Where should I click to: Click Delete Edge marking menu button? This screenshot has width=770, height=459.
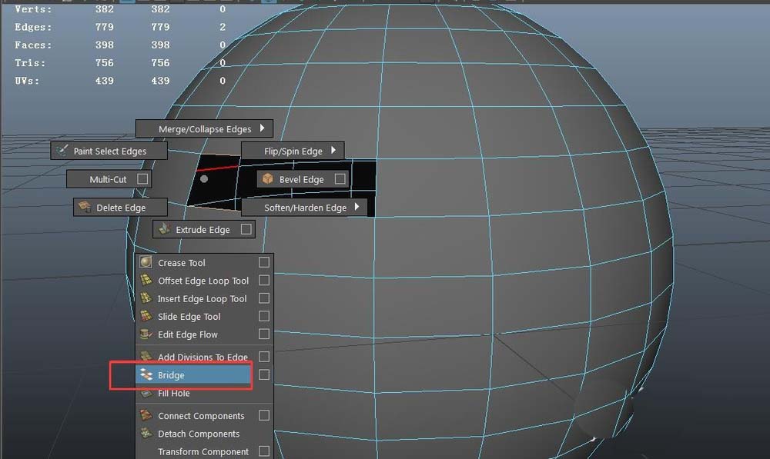coord(120,208)
